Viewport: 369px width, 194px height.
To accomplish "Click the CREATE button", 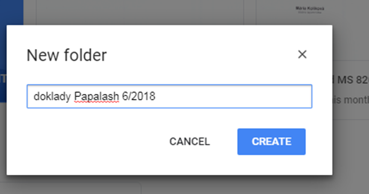I will click(x=271, y=142).
